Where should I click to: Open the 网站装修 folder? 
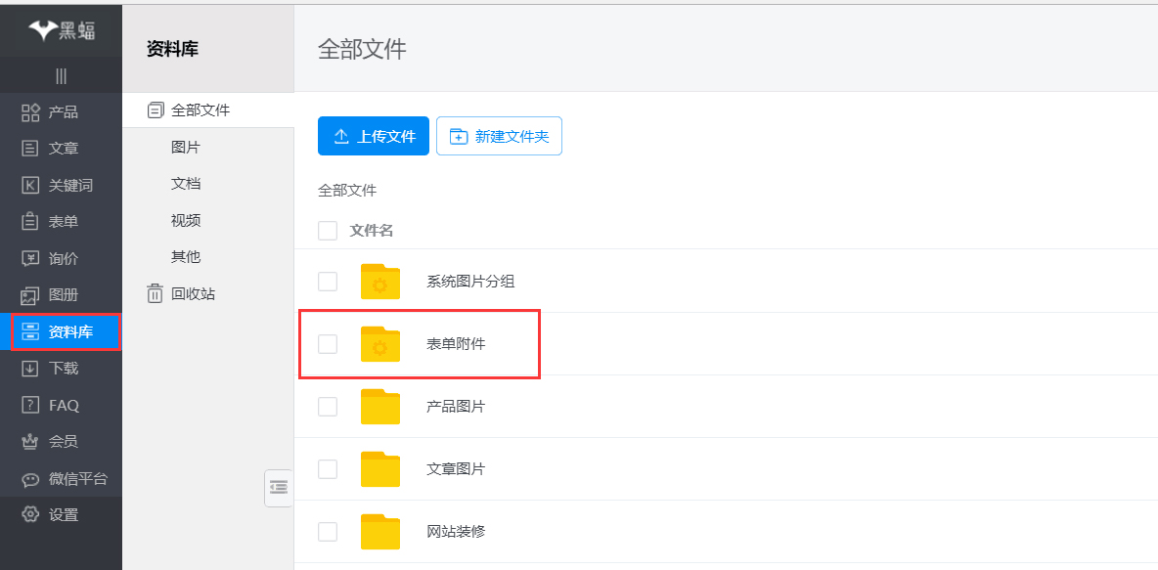(x=456, y=532)
